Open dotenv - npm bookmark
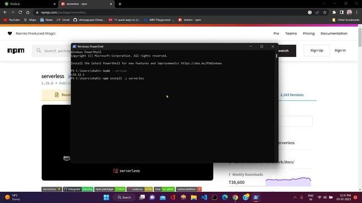The width and height of the screenshot is (362, 203). click(189, 20)
